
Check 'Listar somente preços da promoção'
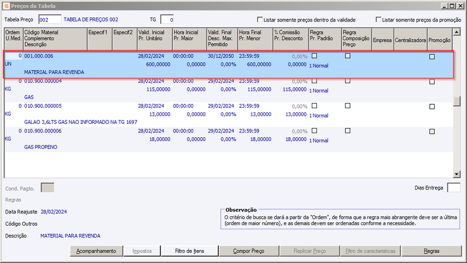coord(378,20)
